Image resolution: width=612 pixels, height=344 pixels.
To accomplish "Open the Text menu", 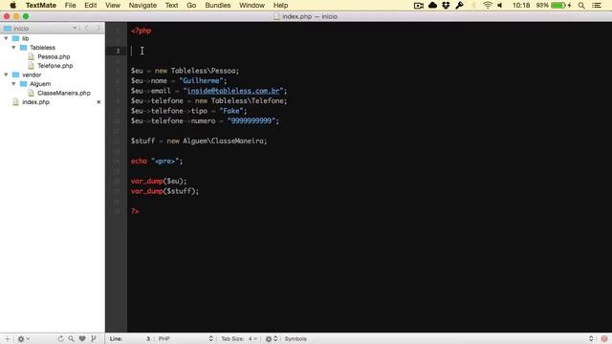I will [171, 6].
